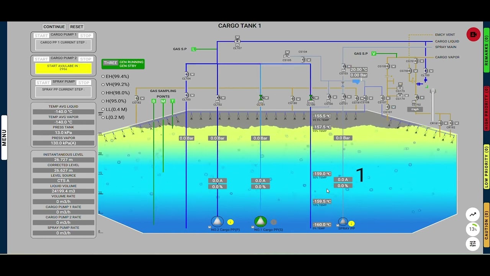Click valve CG174 symbol
The width and height of the screenshot is (490, 276).
[400, 95]
